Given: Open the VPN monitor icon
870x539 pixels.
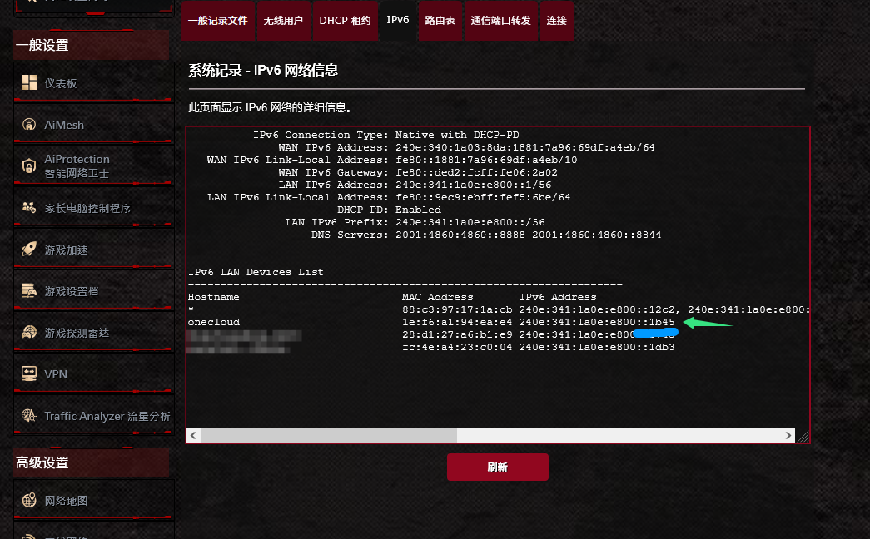Looking at the screenshot, I should [29, 373].
